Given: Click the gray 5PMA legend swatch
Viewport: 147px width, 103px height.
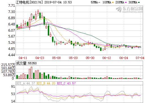Looking at the screenshot, I should tap(99, 3).
